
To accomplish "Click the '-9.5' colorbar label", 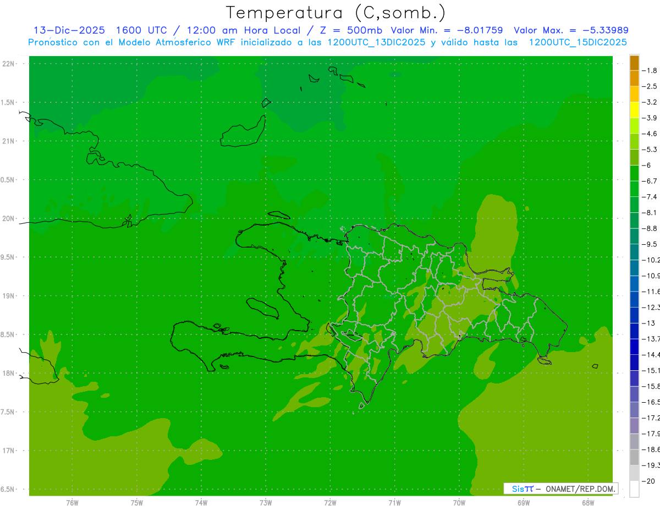I will [x=650, y=244].
